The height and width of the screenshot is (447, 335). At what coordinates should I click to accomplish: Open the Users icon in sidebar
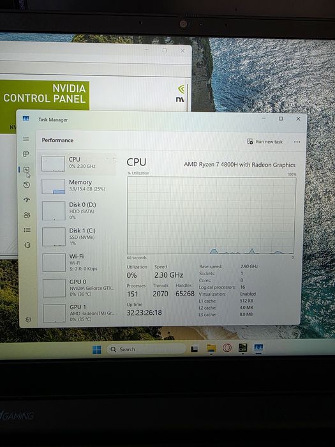pyautogui.click(x=27, y=215)
